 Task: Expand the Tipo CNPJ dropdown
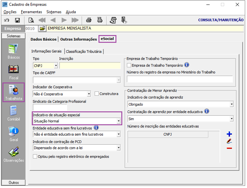[56, 66]
